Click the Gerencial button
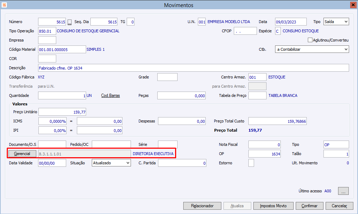 (x=22, y=154)
